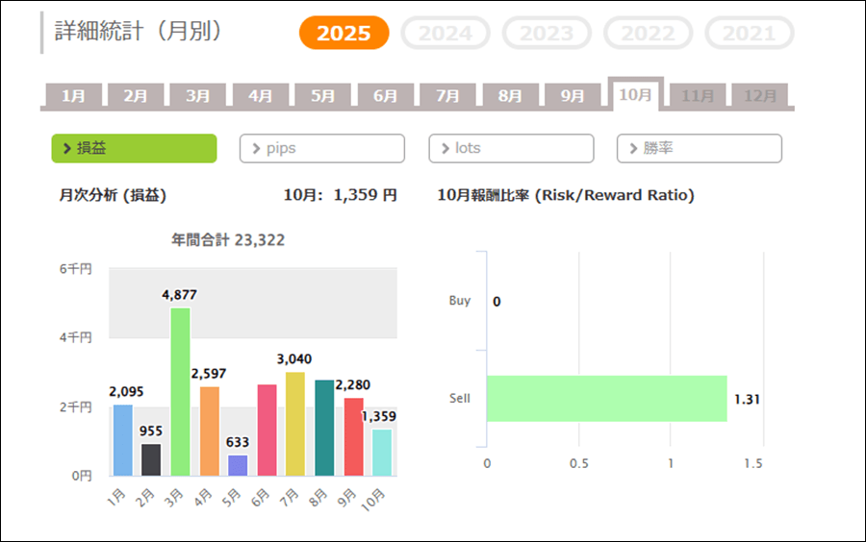Switch to the 2023 year view

(x=547, y=34)
